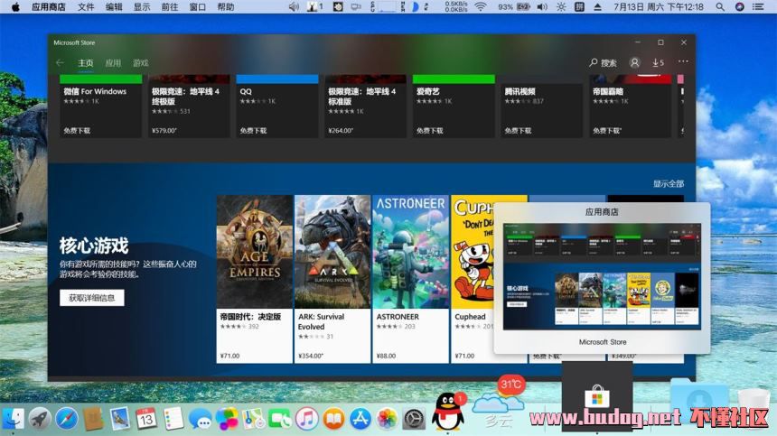Open the 窗口 menu
This screenshot has width=777, height=436.
pyautogui.click(x=197, y=7)
